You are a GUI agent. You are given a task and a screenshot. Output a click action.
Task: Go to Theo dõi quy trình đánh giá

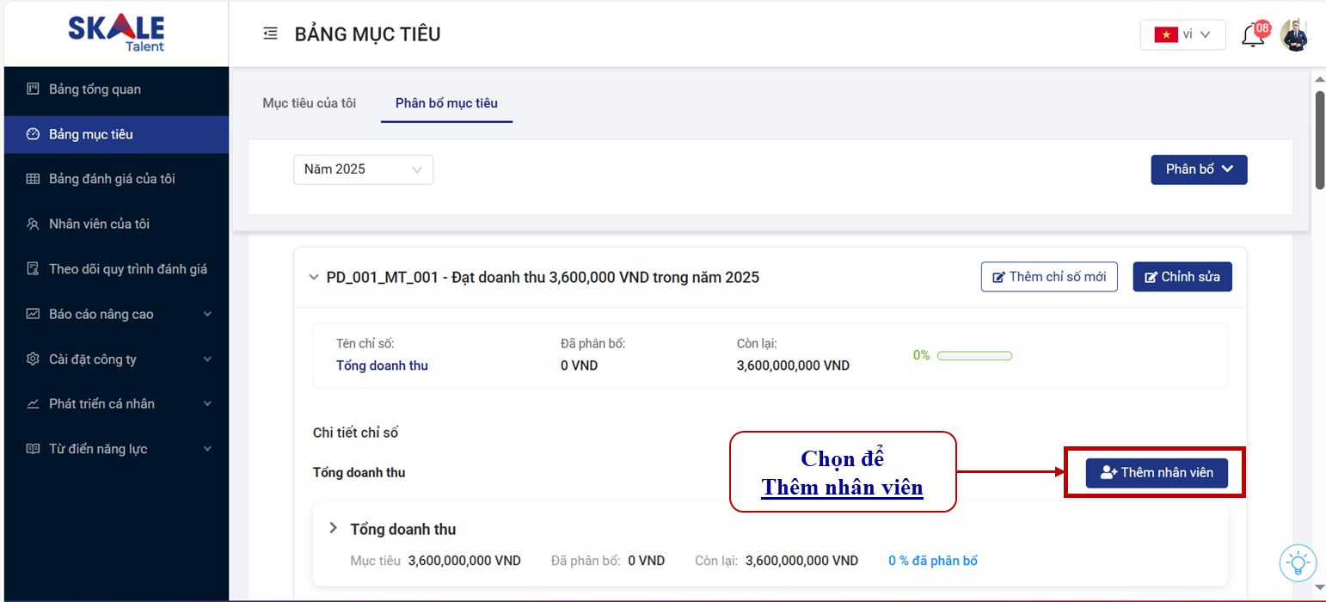coord(127,269)
